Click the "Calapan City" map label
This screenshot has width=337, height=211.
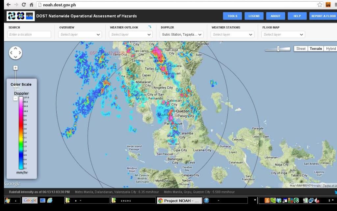(x=190, y=175)
